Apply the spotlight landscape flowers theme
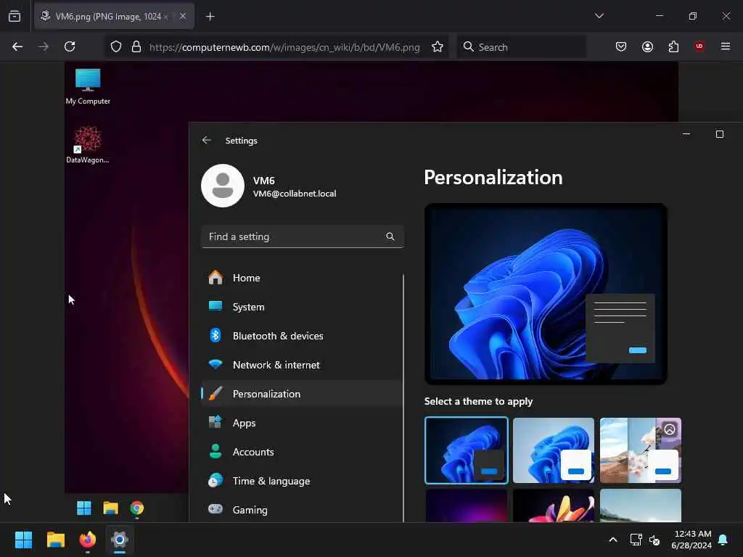The height and width of the screenshot is (557, 743). pos(641,450)
